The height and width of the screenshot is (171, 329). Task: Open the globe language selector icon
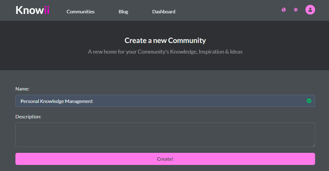[284, 10]
